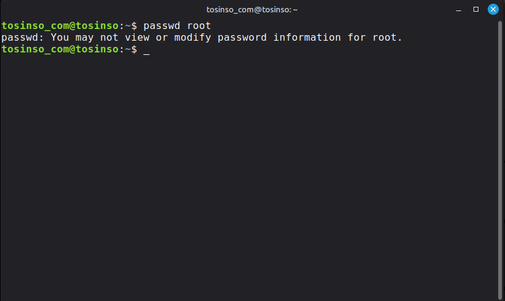The width and height of the screenshot is (505, 301).
Task: Close the terminal window
Action: [x=493, y=9]
